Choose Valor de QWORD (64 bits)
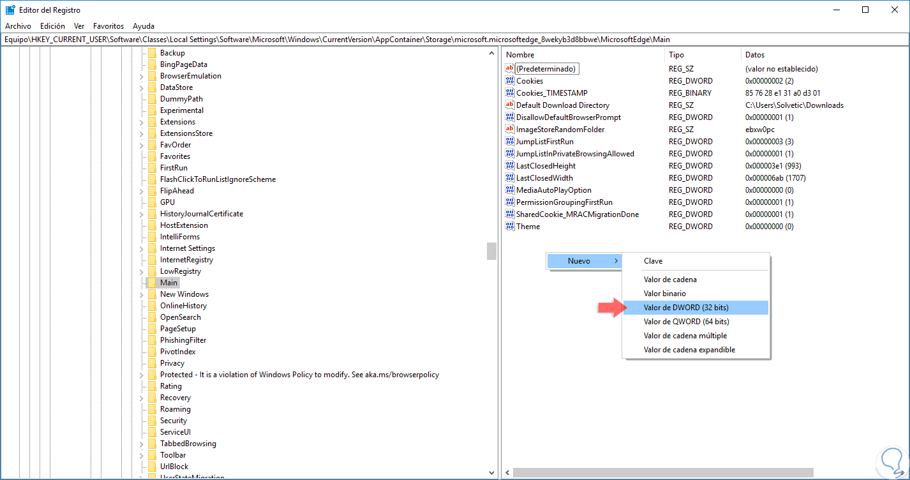This screenshot has height=480, width=910. pos(696,322)
